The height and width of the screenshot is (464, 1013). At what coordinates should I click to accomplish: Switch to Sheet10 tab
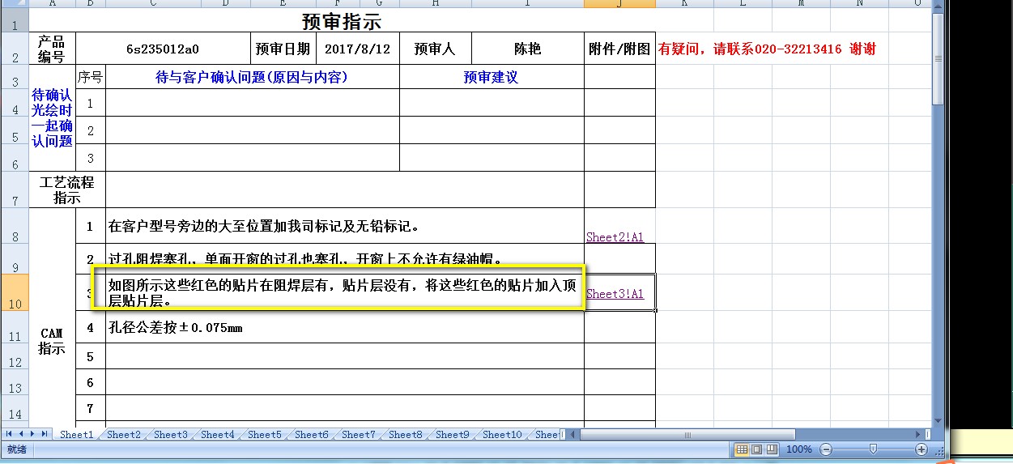(x=503, y=435)
